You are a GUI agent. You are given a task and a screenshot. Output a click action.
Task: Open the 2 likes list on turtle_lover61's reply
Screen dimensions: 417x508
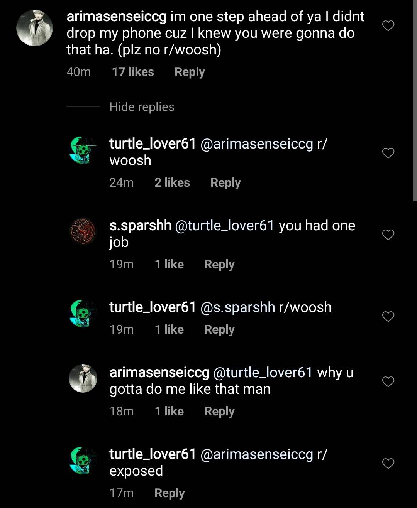(172, 182)
